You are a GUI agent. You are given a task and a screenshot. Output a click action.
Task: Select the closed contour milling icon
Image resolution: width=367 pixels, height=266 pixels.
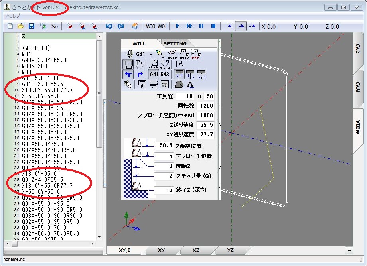point(128,64)
